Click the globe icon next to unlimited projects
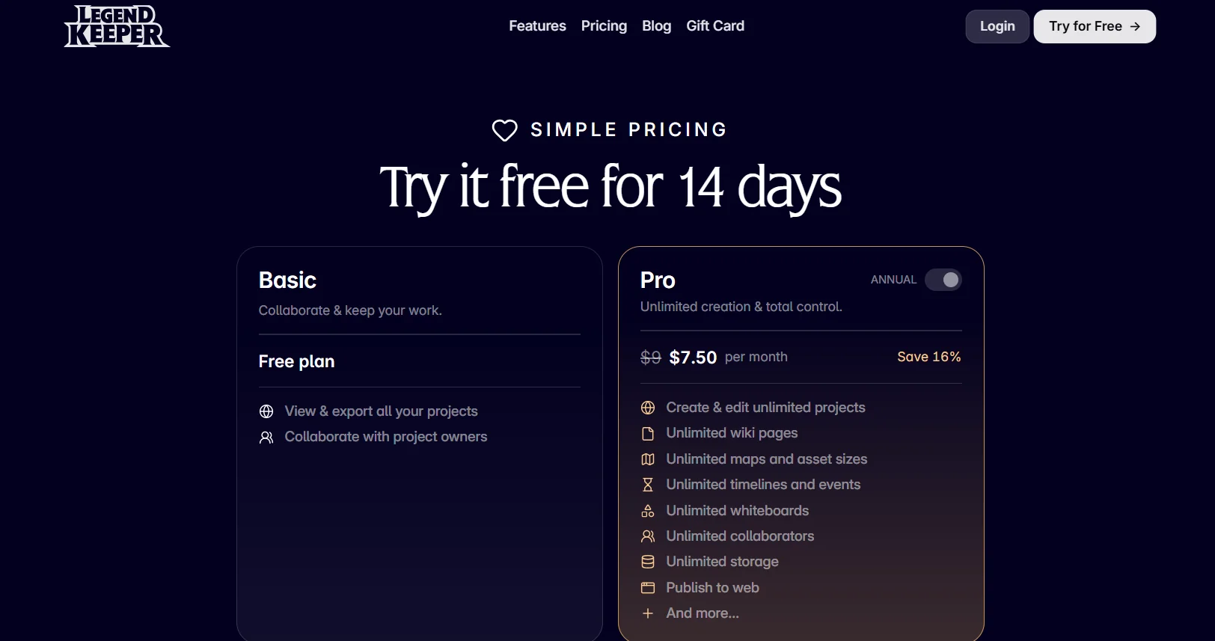Screen dimensions: 1215x641 click(648, 408)
